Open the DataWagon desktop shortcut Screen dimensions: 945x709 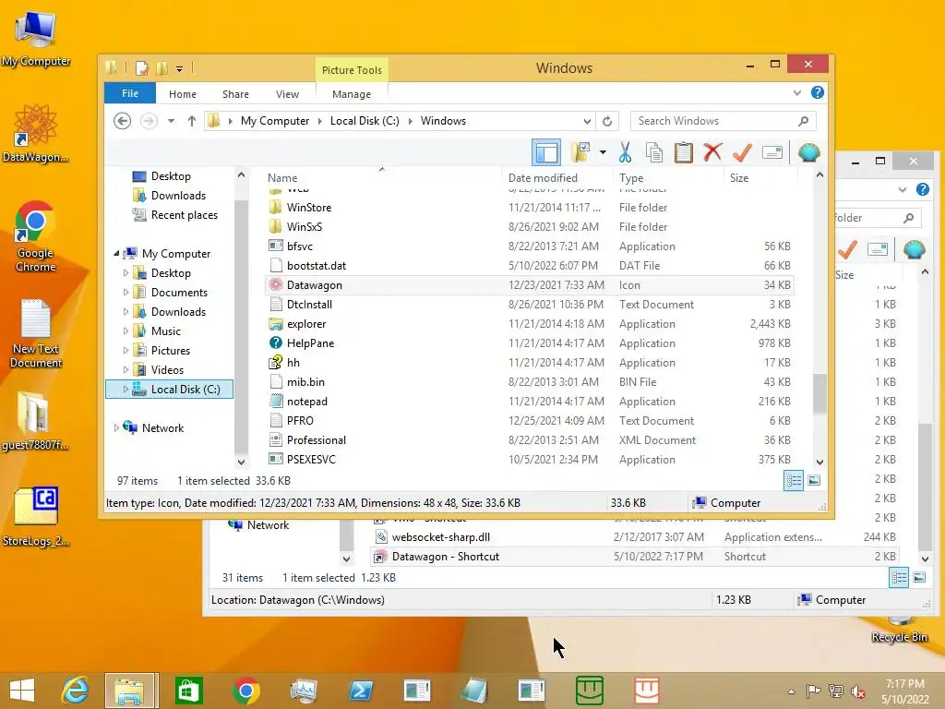pos(35,133)
